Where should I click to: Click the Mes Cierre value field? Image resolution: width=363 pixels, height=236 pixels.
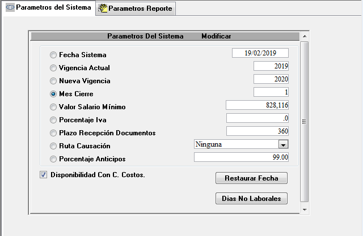click(271, 92)
